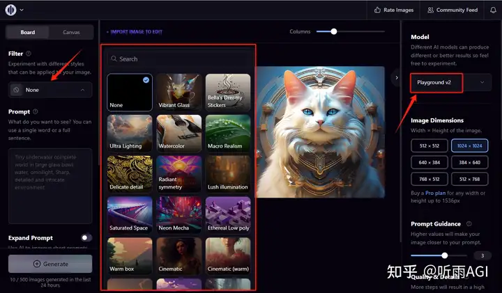Click the model dropdown chevron
Screen dimensions: 502x293
point(482,82)
